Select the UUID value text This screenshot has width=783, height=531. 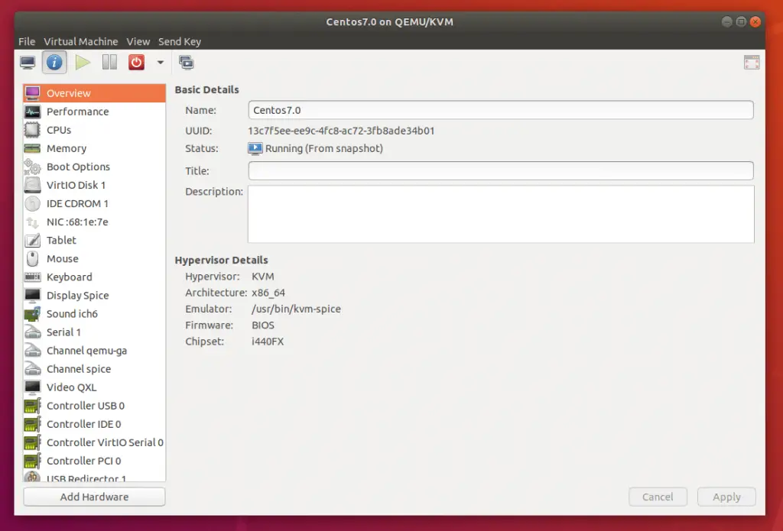[341, 131]
